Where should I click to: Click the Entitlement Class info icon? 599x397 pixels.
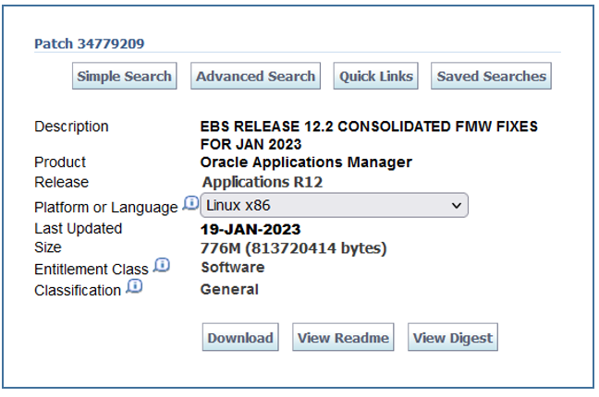(162, 266)
